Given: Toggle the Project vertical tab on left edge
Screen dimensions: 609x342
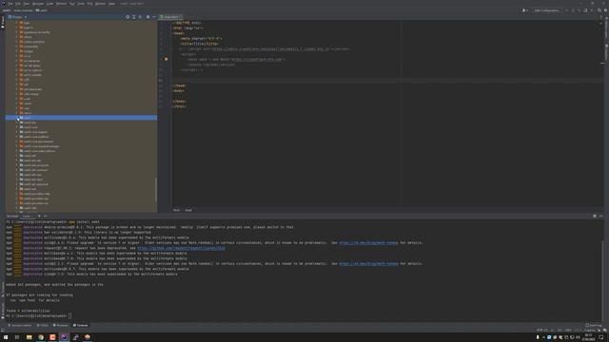Looking at the screenshot, I should 2,22.
